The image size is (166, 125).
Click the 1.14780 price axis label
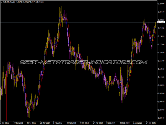161,61
